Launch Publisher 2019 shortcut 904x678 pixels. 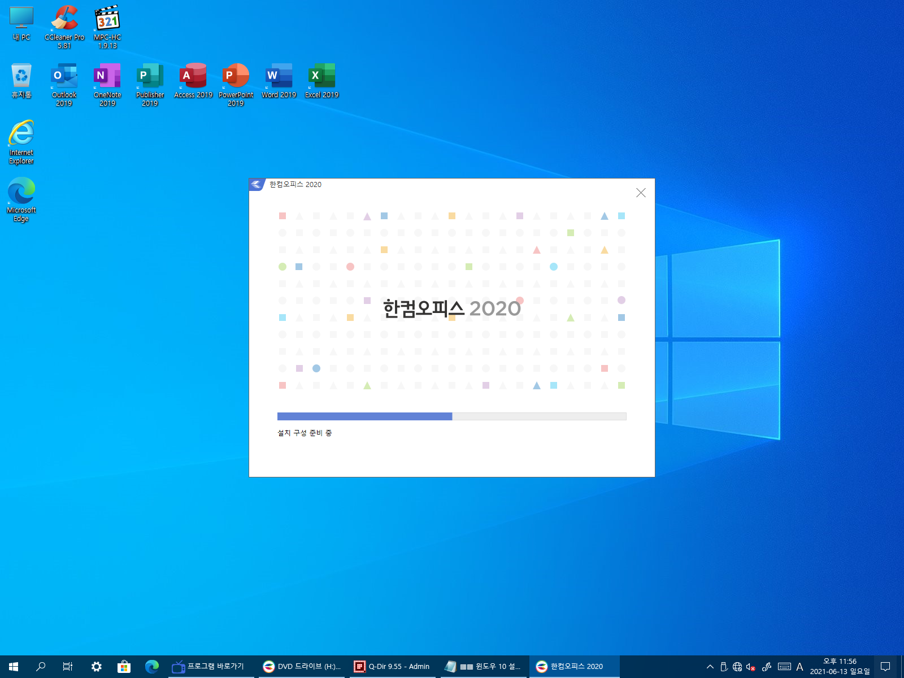click(150, 85)
